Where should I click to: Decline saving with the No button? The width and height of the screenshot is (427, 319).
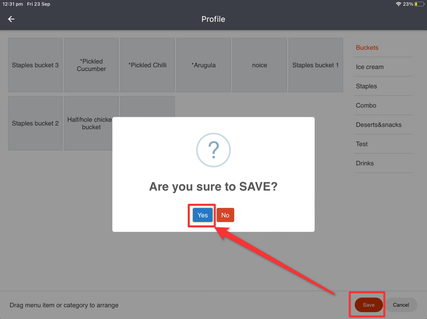[x=225, y=215]
